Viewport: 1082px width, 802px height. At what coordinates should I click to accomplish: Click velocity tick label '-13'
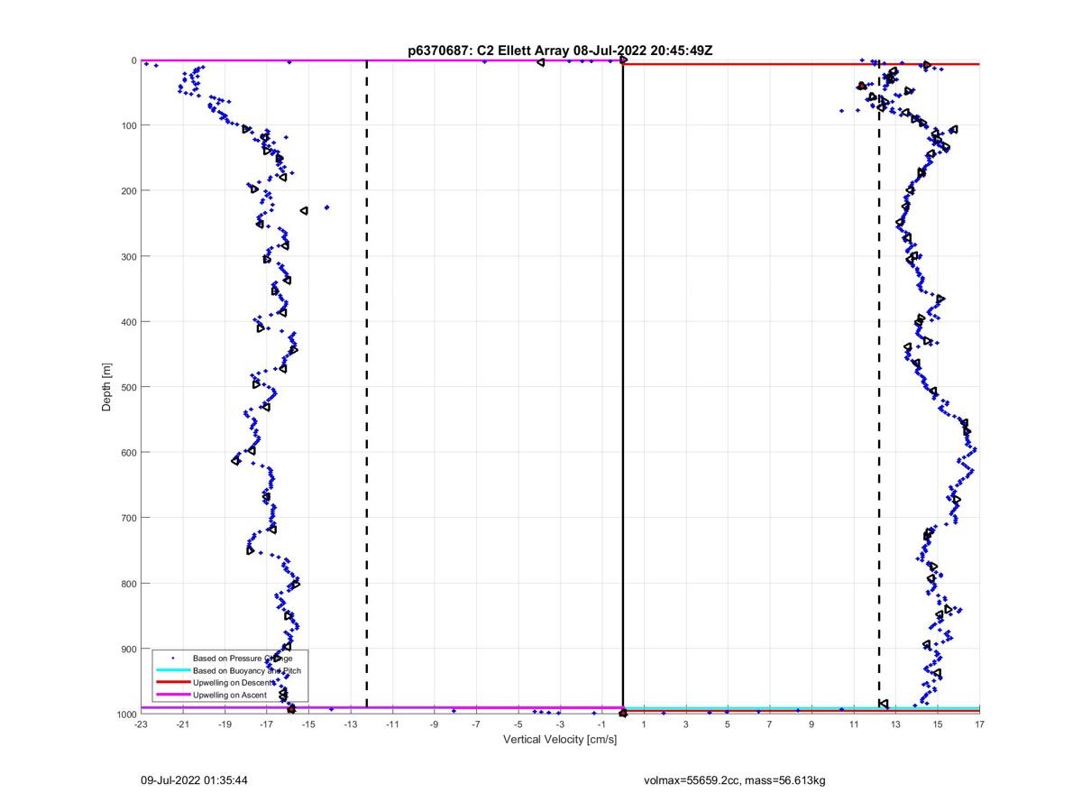pos(350,724)
